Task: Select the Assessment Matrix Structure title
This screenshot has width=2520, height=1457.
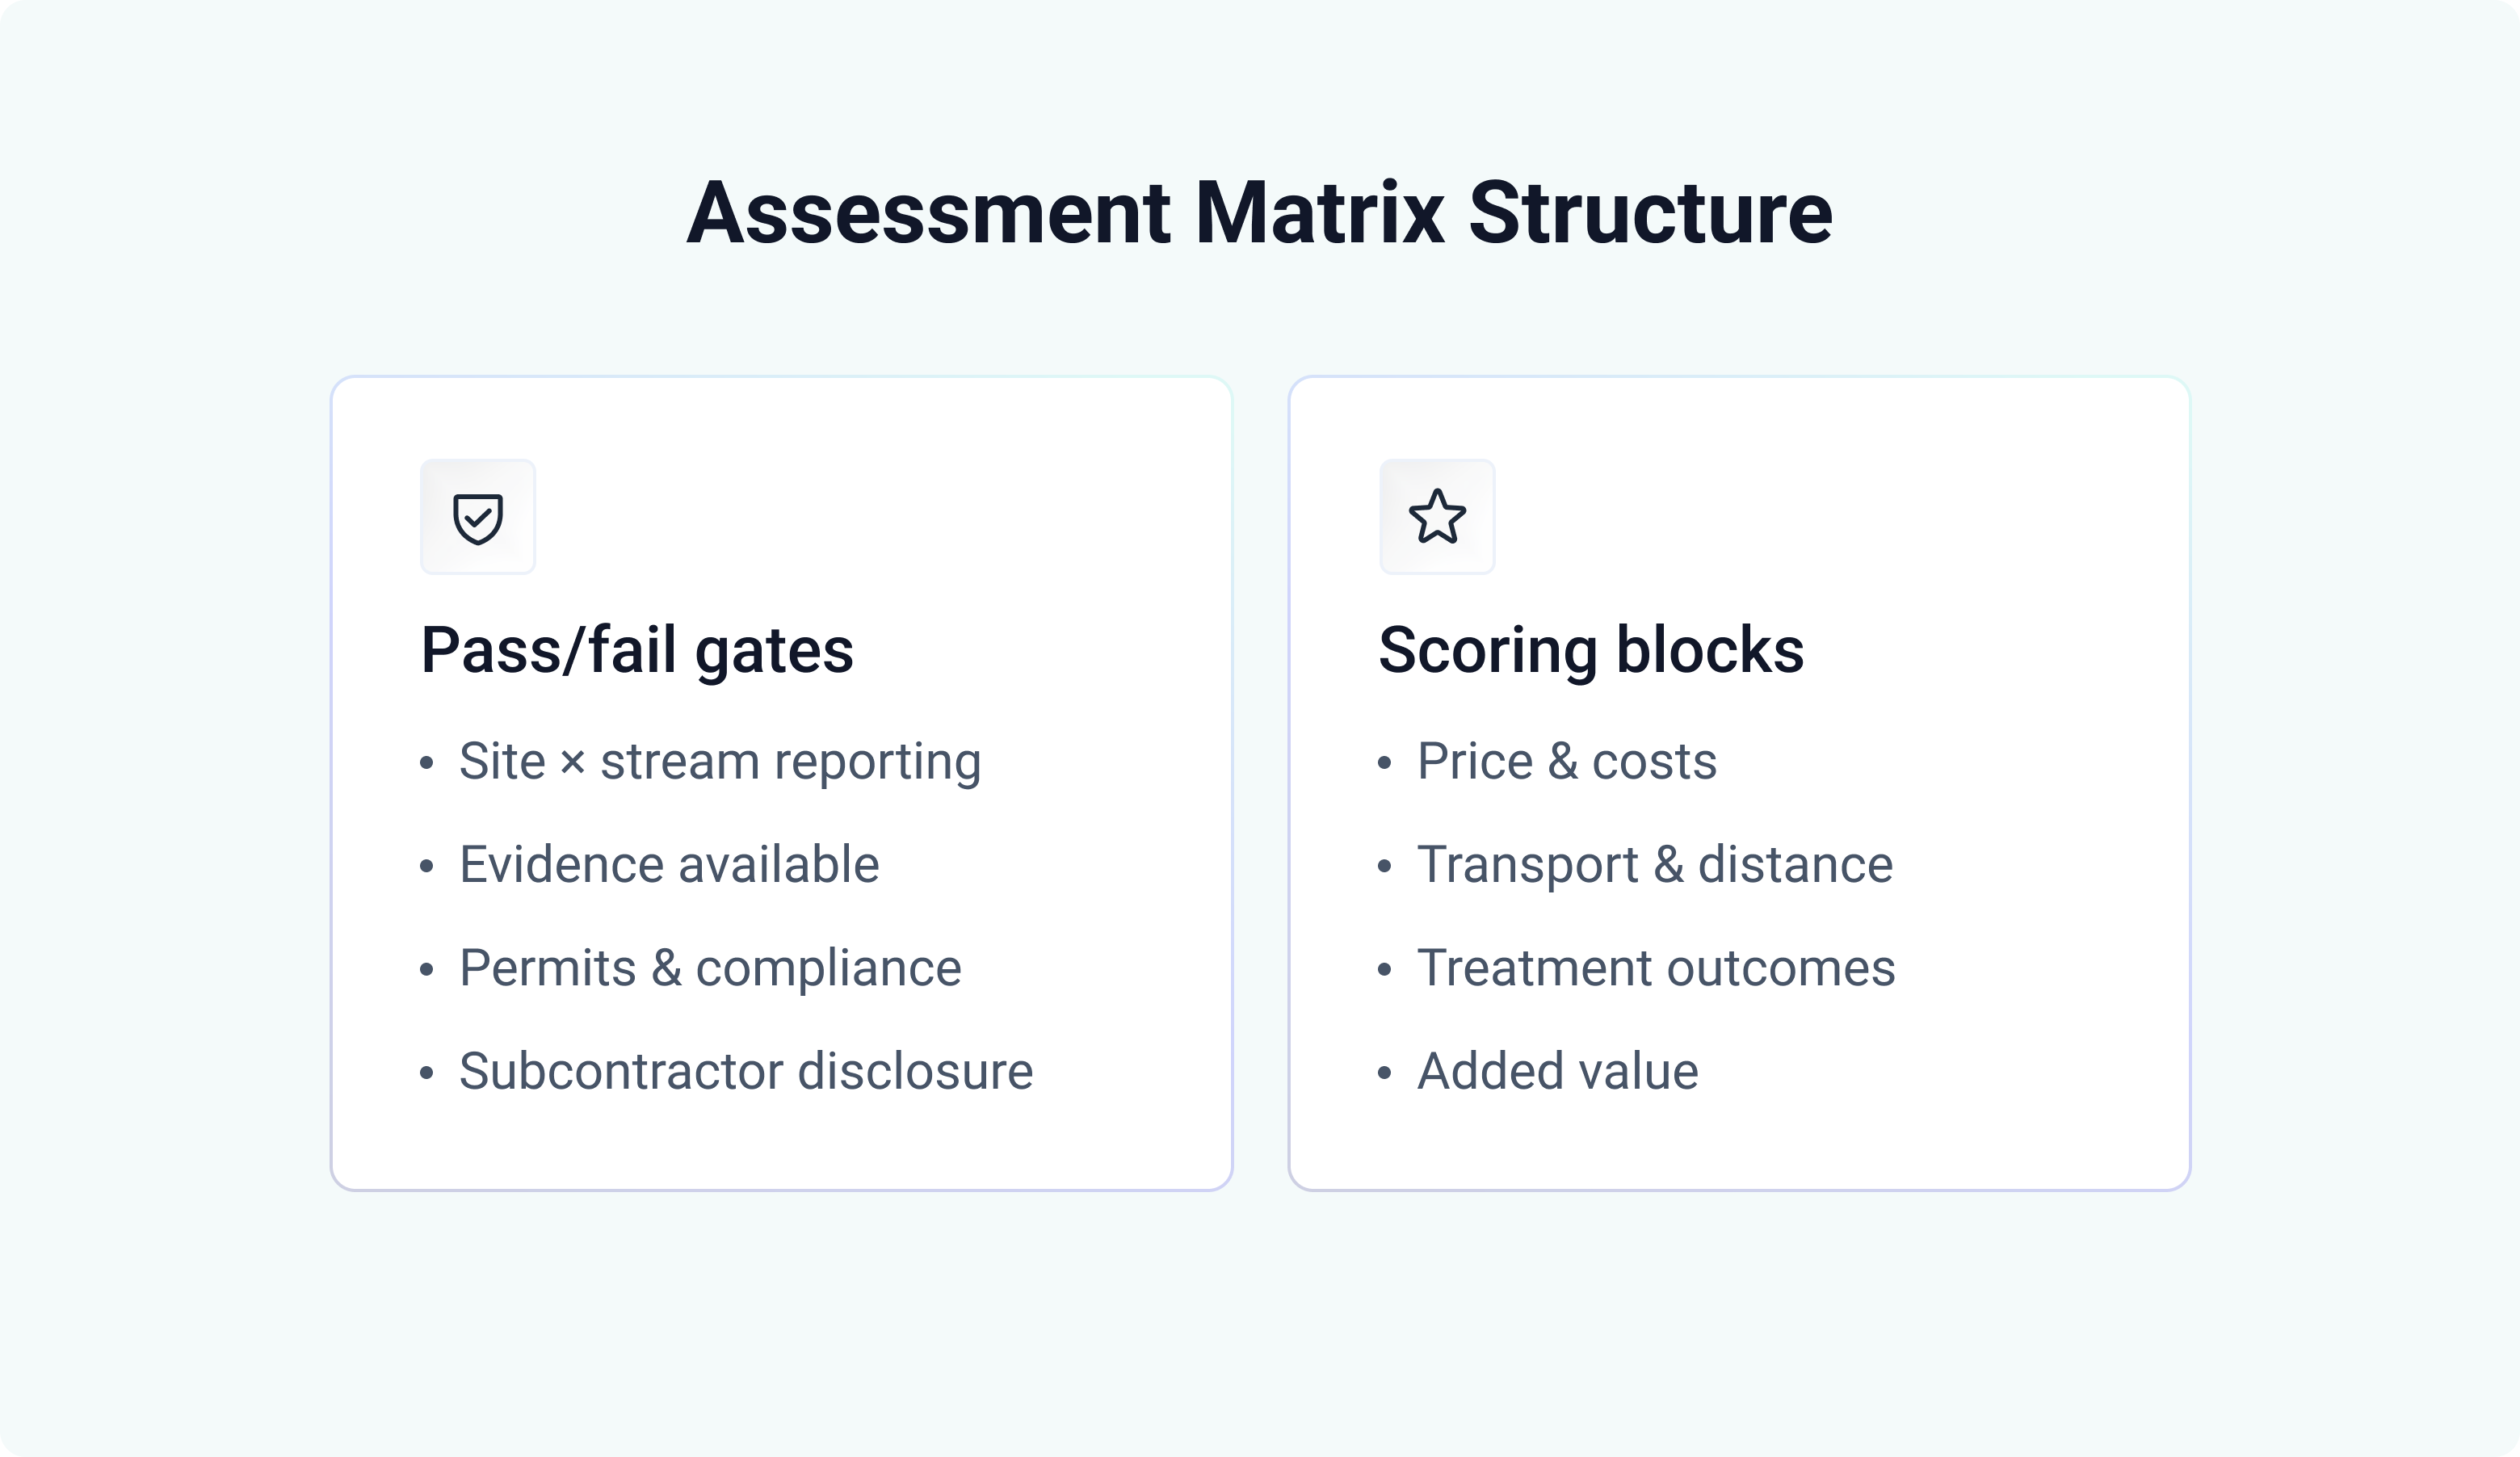Action: coord(1259,212)
